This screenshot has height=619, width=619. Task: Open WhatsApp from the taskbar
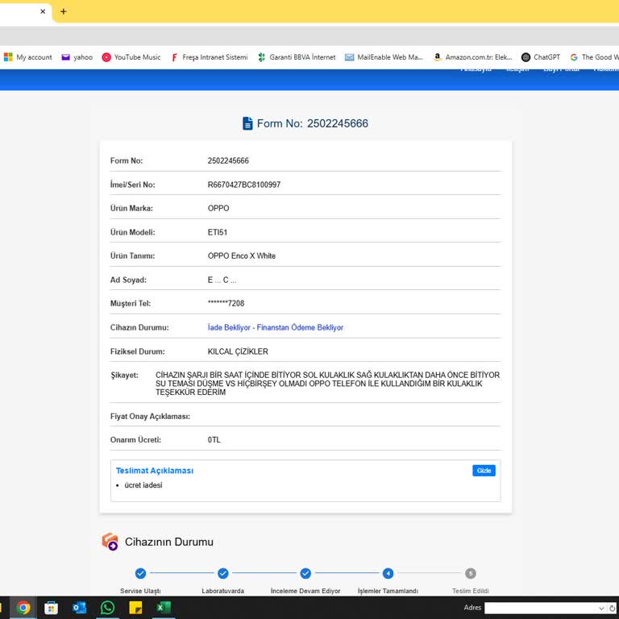coord(107,608)
